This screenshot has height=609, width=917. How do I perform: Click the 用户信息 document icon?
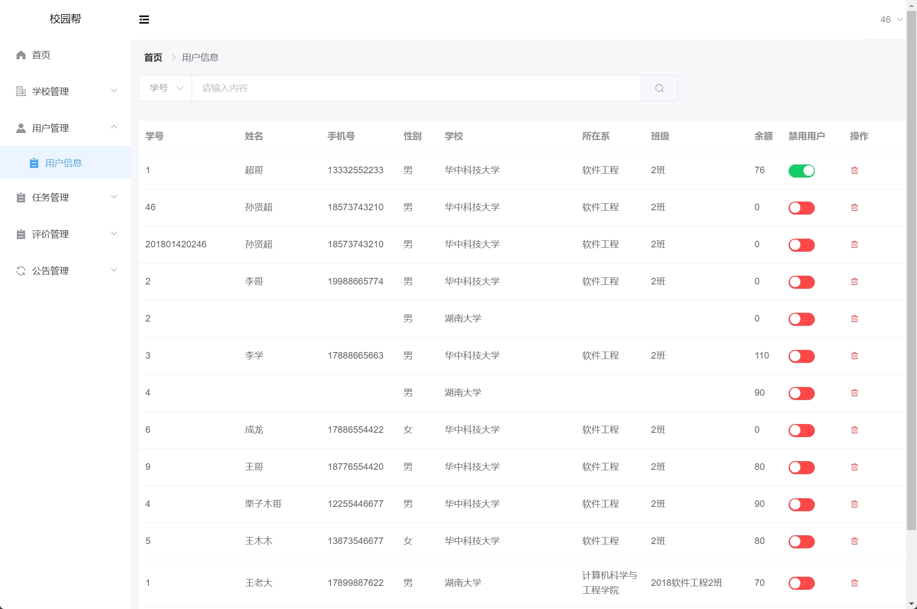[34, 163]
